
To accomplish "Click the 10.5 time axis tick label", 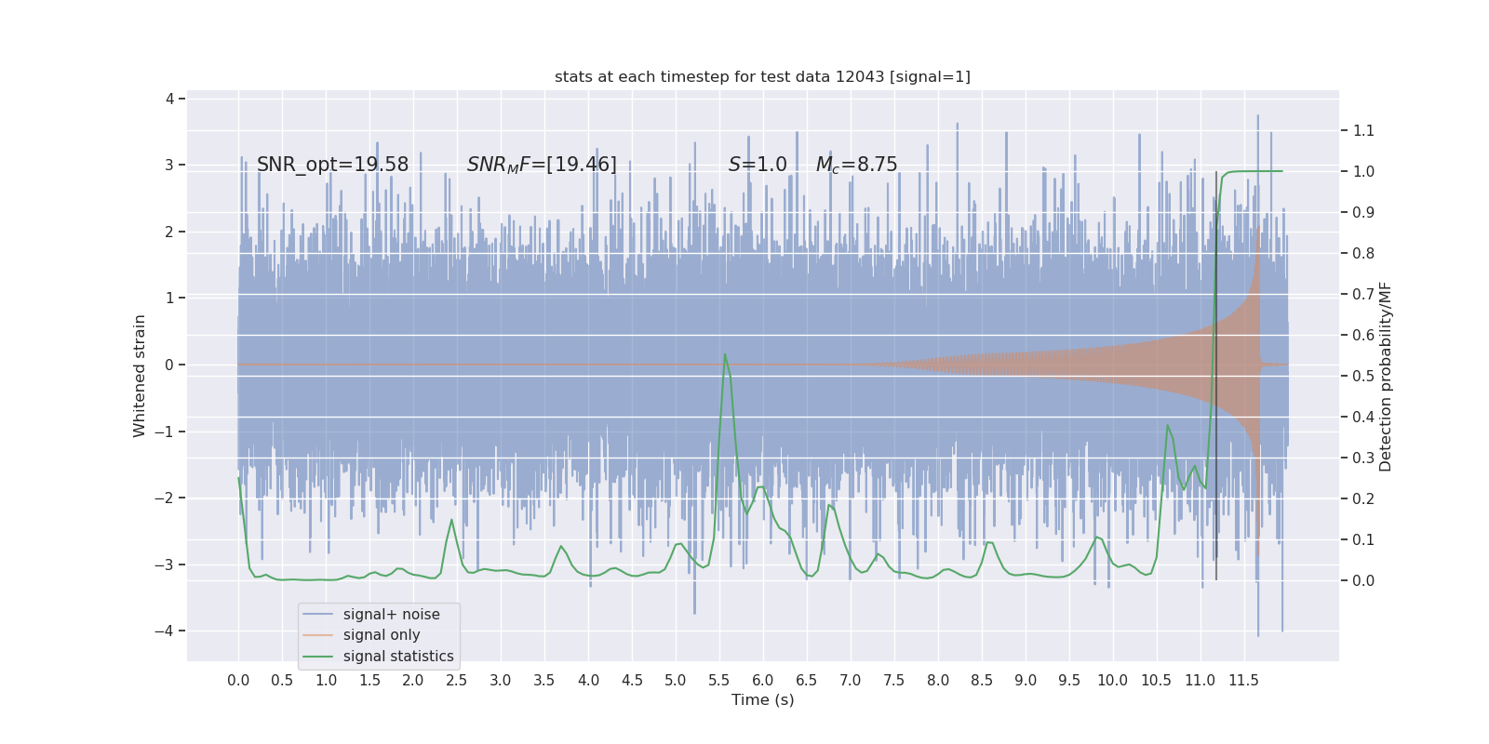I will coord(1157,680).
